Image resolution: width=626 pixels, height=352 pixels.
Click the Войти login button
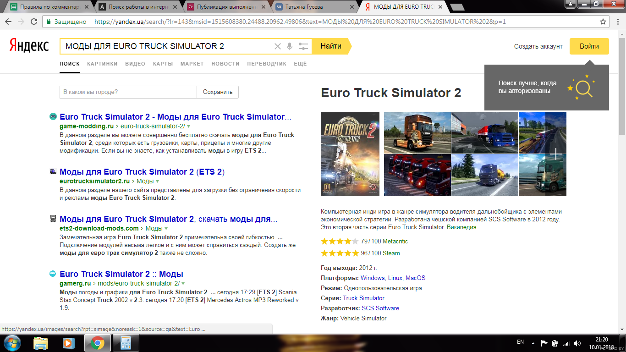pyautogui.click(x=589, y=46)
